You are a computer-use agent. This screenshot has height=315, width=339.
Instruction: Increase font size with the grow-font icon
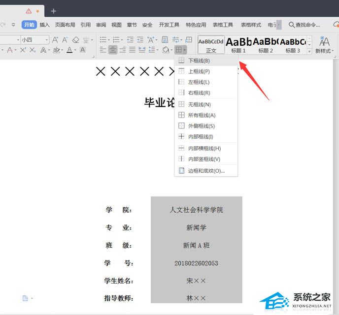point(55,40)
